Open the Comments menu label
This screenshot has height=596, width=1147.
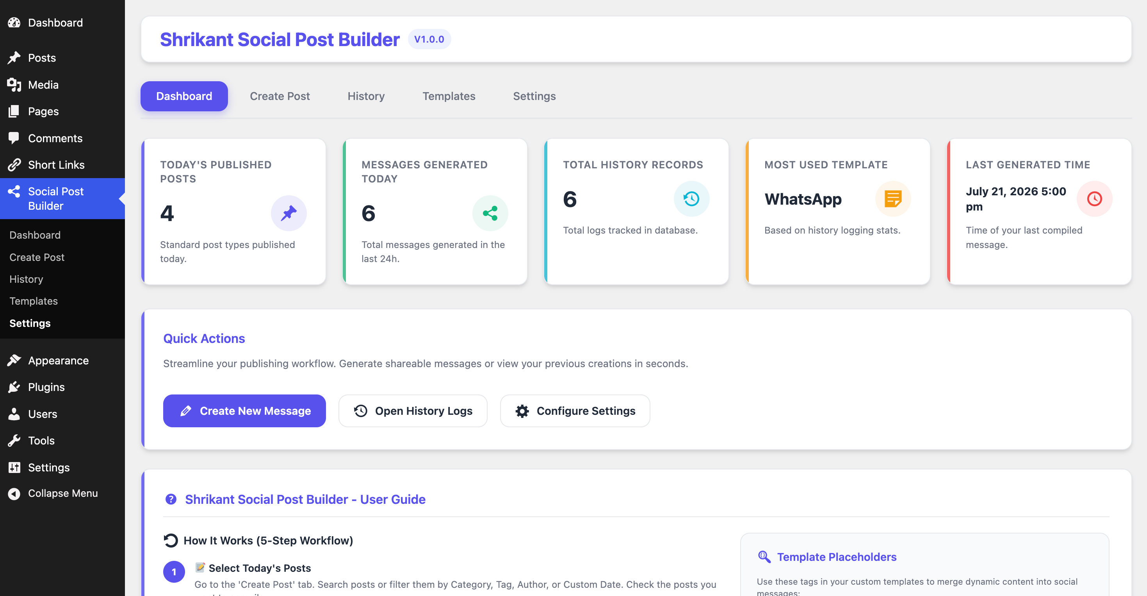point(55,138)
